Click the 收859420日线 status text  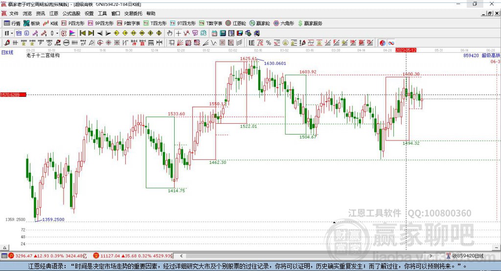(x=467, y=256)
